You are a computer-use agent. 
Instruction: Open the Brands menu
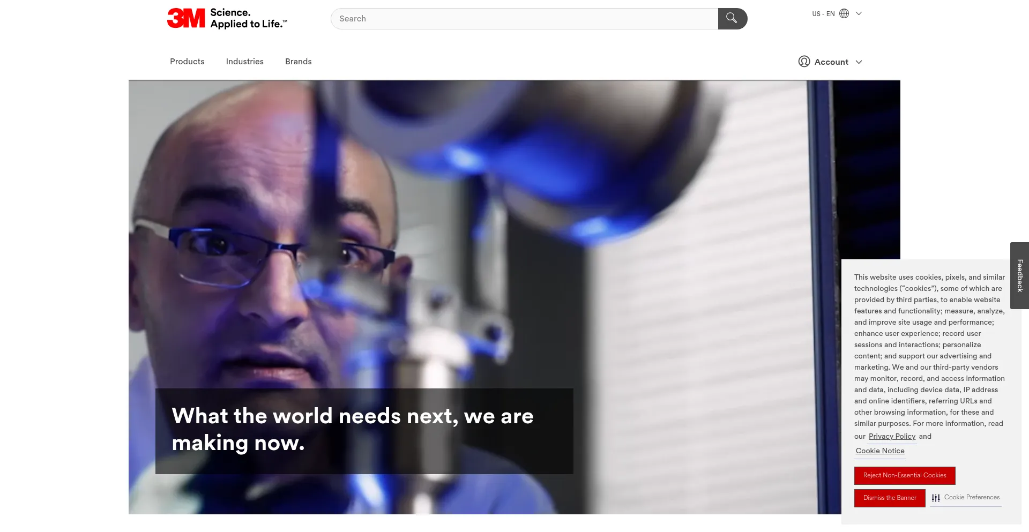coord(298,62)
